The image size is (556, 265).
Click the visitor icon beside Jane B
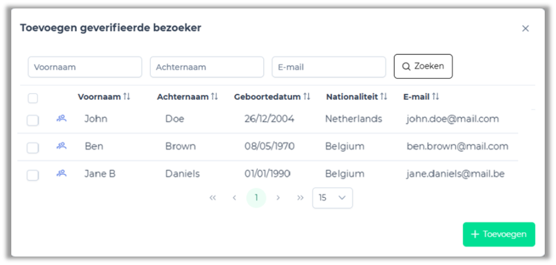coord(62,174)
